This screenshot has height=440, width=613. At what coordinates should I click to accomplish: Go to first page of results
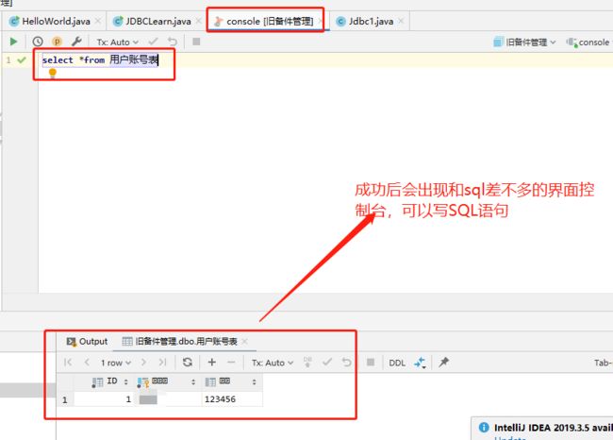pos(68,363)
